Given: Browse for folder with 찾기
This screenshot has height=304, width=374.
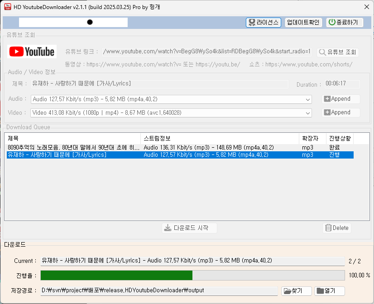Looking at the screenshot, I should (x=296, y=291).
